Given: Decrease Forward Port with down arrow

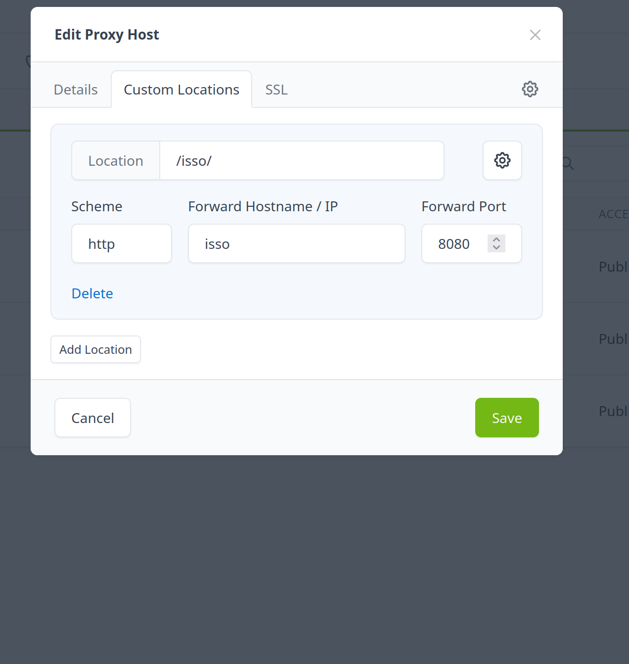Looking at the screenshot, I should (x=496, y=247).
